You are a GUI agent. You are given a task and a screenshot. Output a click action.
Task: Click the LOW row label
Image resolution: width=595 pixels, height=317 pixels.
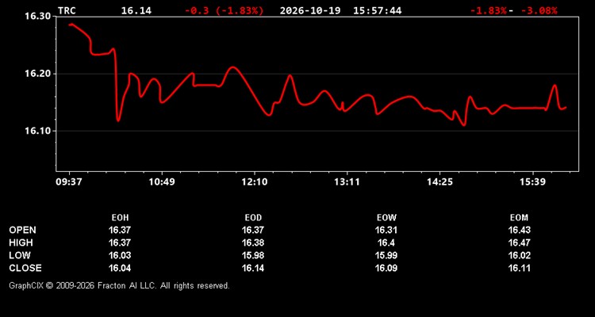click(x=20, y=255)
